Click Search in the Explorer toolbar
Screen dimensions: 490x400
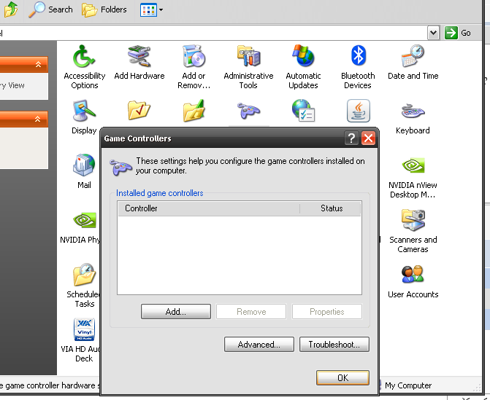pos(50,9)
